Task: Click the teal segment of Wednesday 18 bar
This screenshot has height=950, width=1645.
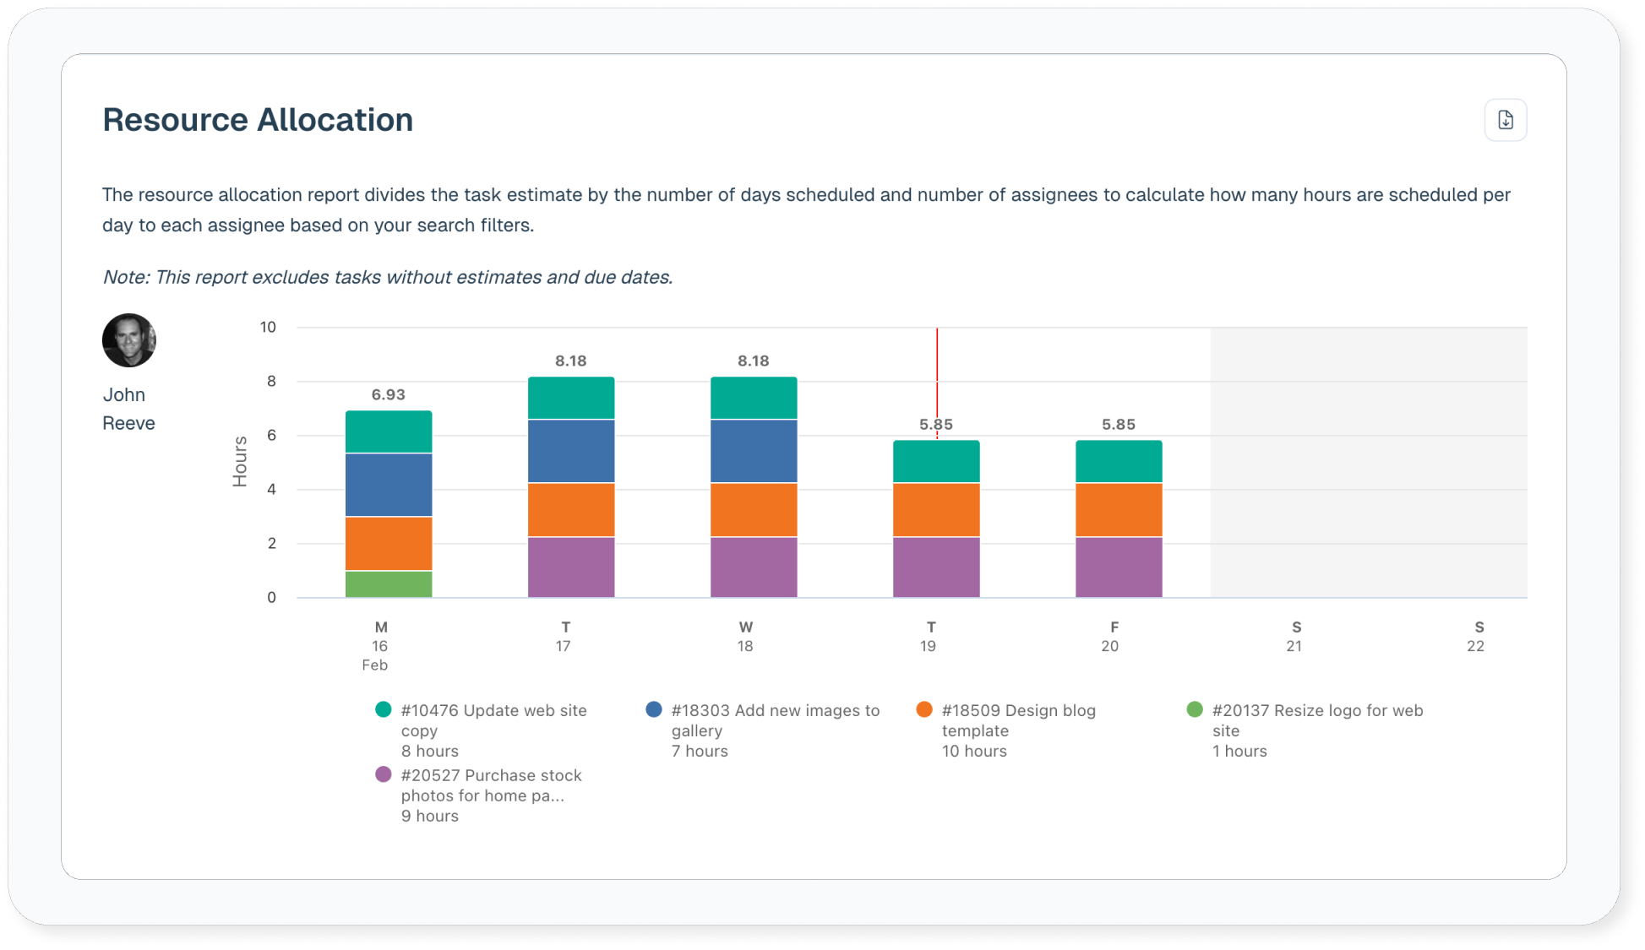Action: (754, 398)
